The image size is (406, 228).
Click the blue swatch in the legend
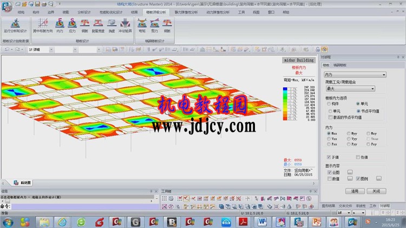285,89
